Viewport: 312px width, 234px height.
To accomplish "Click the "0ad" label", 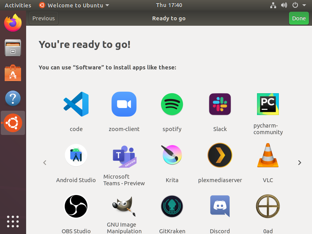I will click(268, 231).
